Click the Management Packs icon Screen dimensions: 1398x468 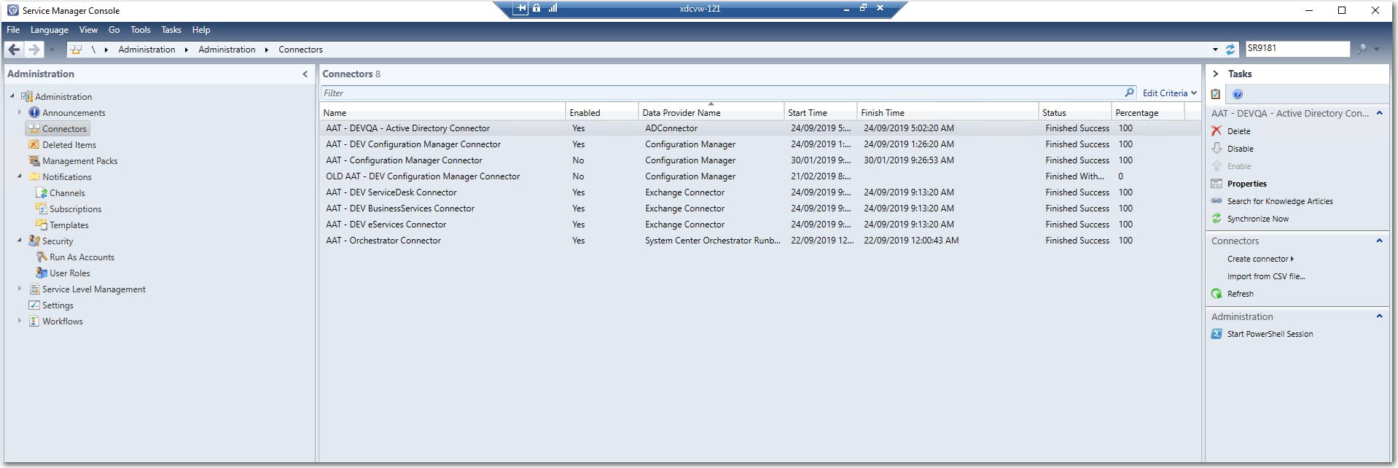[34, 160]
